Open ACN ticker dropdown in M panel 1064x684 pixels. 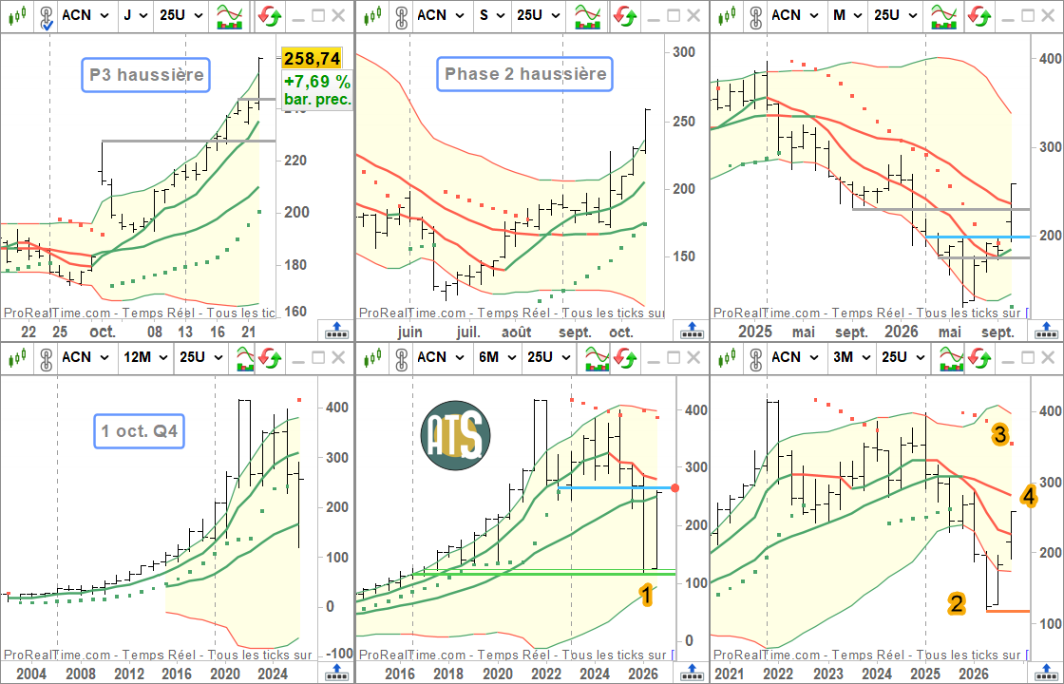(x=795, y=15)
